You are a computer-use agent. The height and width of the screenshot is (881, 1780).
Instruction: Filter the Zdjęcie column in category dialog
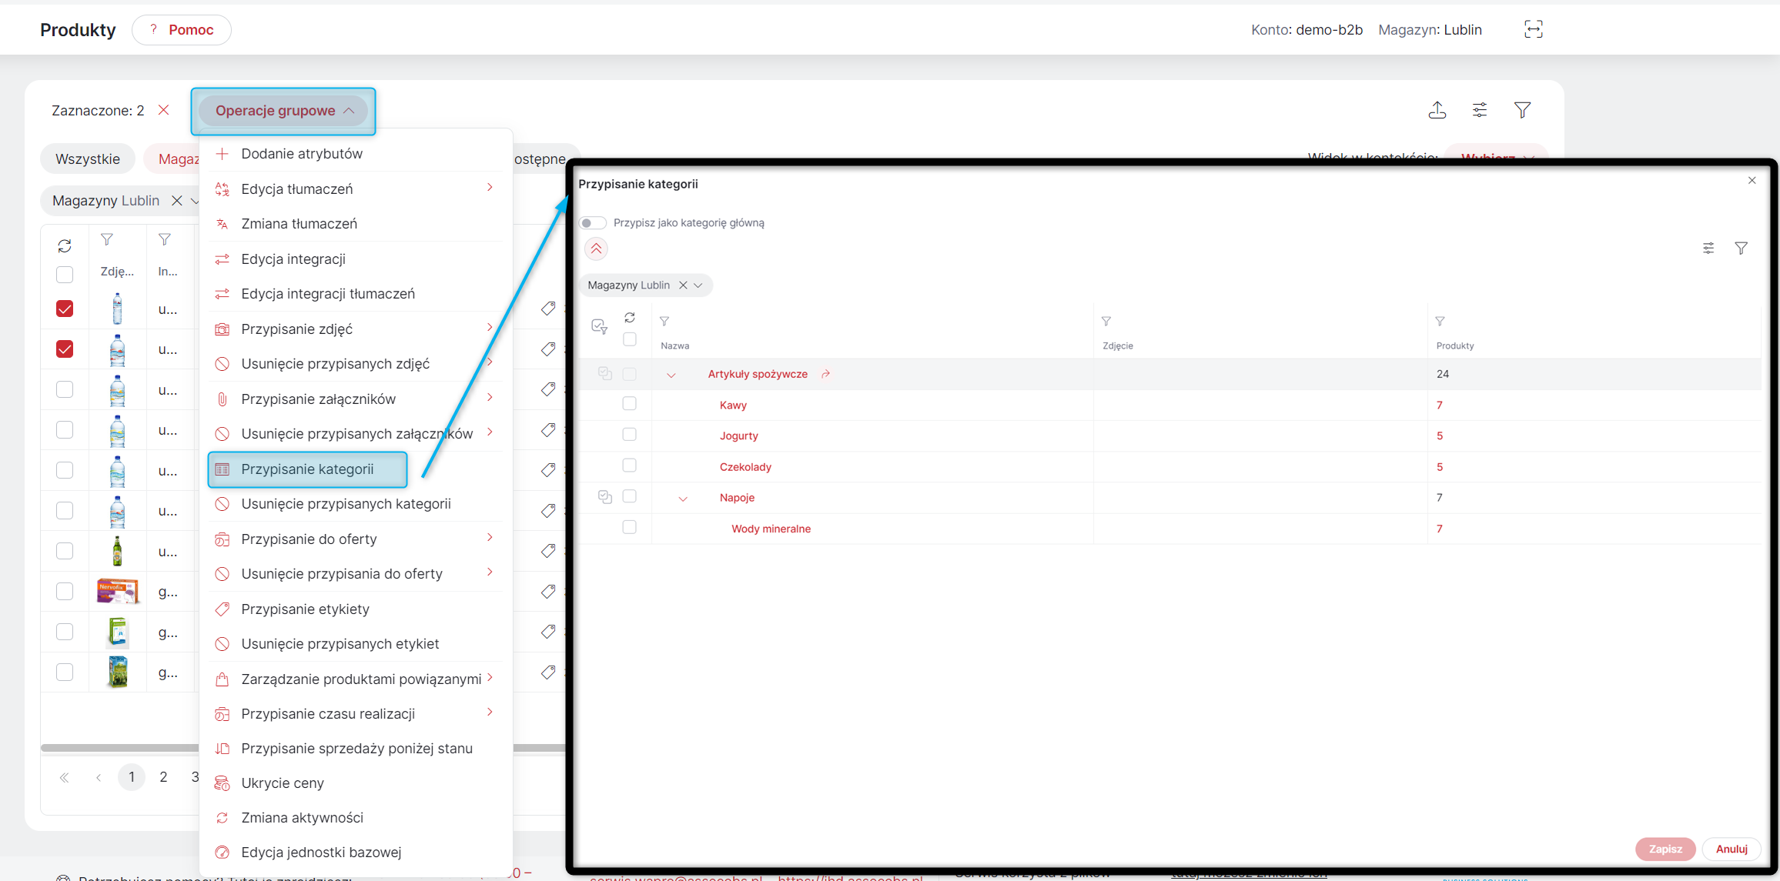[1106, 321]
